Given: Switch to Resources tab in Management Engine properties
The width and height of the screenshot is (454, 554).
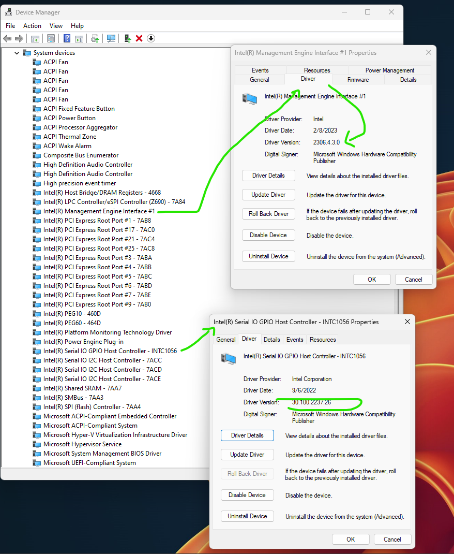Looking at the screenshot, I should point(317,70).
